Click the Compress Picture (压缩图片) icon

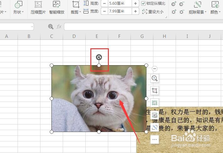click(38, 4)
